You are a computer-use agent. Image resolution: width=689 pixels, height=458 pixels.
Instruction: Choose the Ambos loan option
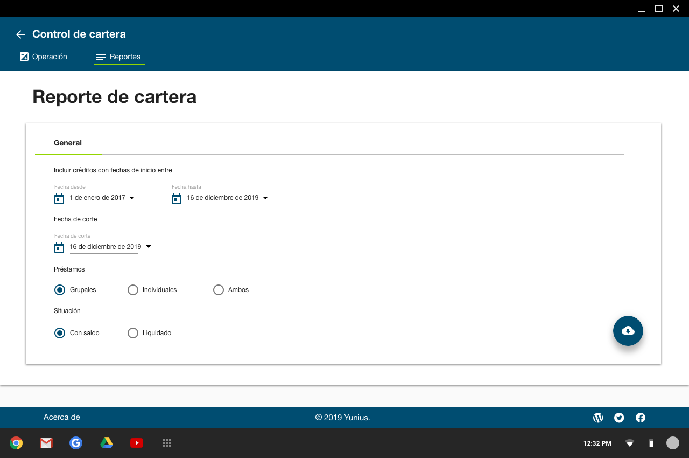219,290
